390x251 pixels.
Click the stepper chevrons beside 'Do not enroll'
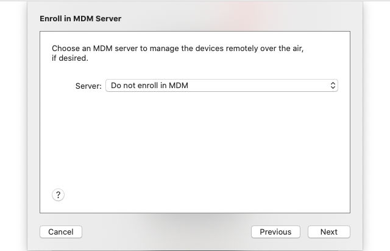(x=333, y=86)
